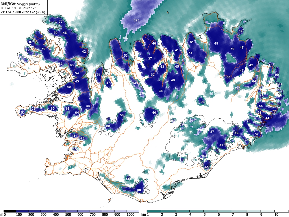Select the 111 visibility value
Screen dimensions: 289x217
click(74, 136)
